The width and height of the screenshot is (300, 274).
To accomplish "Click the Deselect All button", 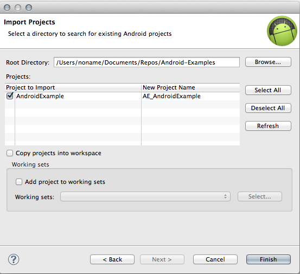I will (268, 108).
